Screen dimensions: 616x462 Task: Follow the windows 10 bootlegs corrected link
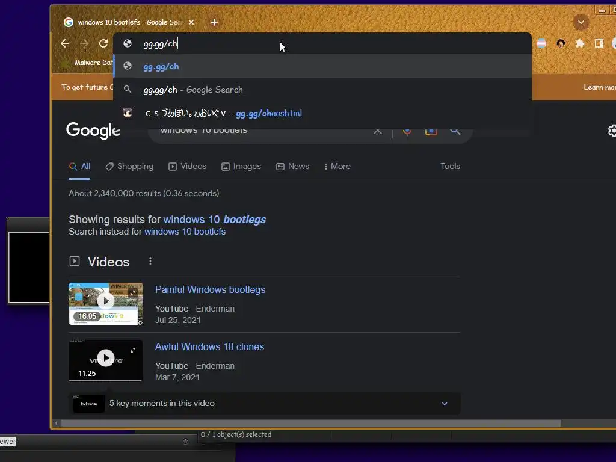[x=215, y=220]
